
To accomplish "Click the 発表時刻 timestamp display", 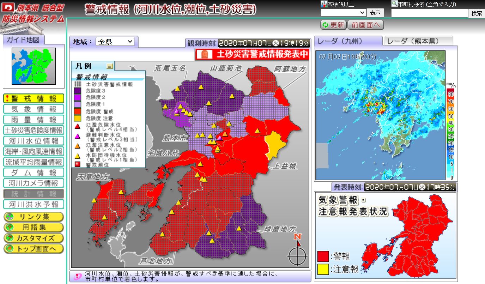I will (x=410, y=187).
